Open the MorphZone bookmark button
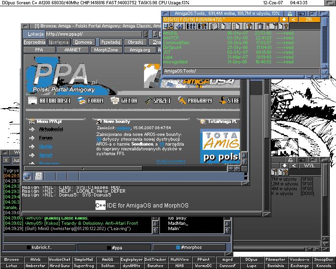Image resolution: width=336 pixels, height=269 pixels. click(106, 50)
